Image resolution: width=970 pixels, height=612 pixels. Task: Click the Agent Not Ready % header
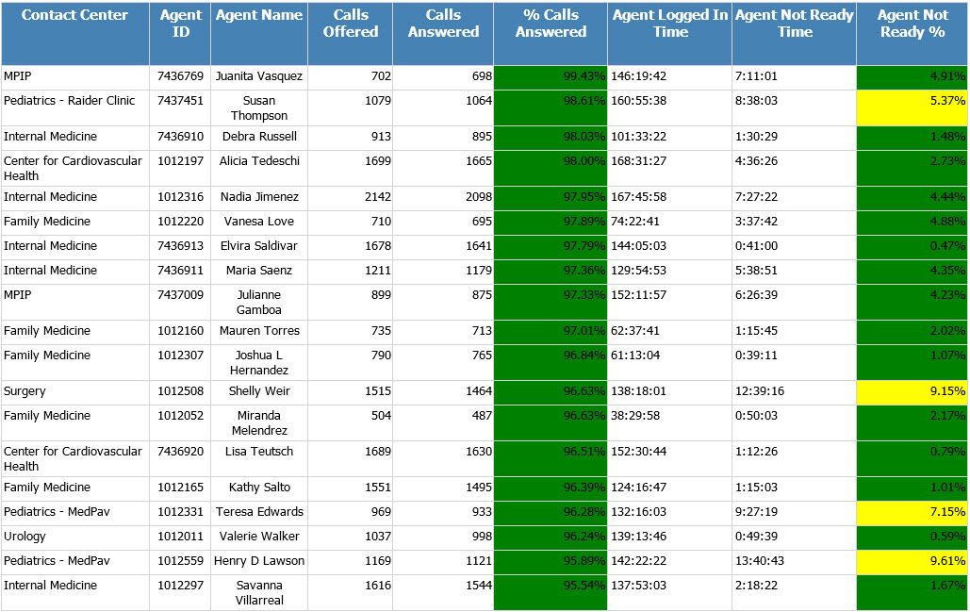(x=912, y=33)
